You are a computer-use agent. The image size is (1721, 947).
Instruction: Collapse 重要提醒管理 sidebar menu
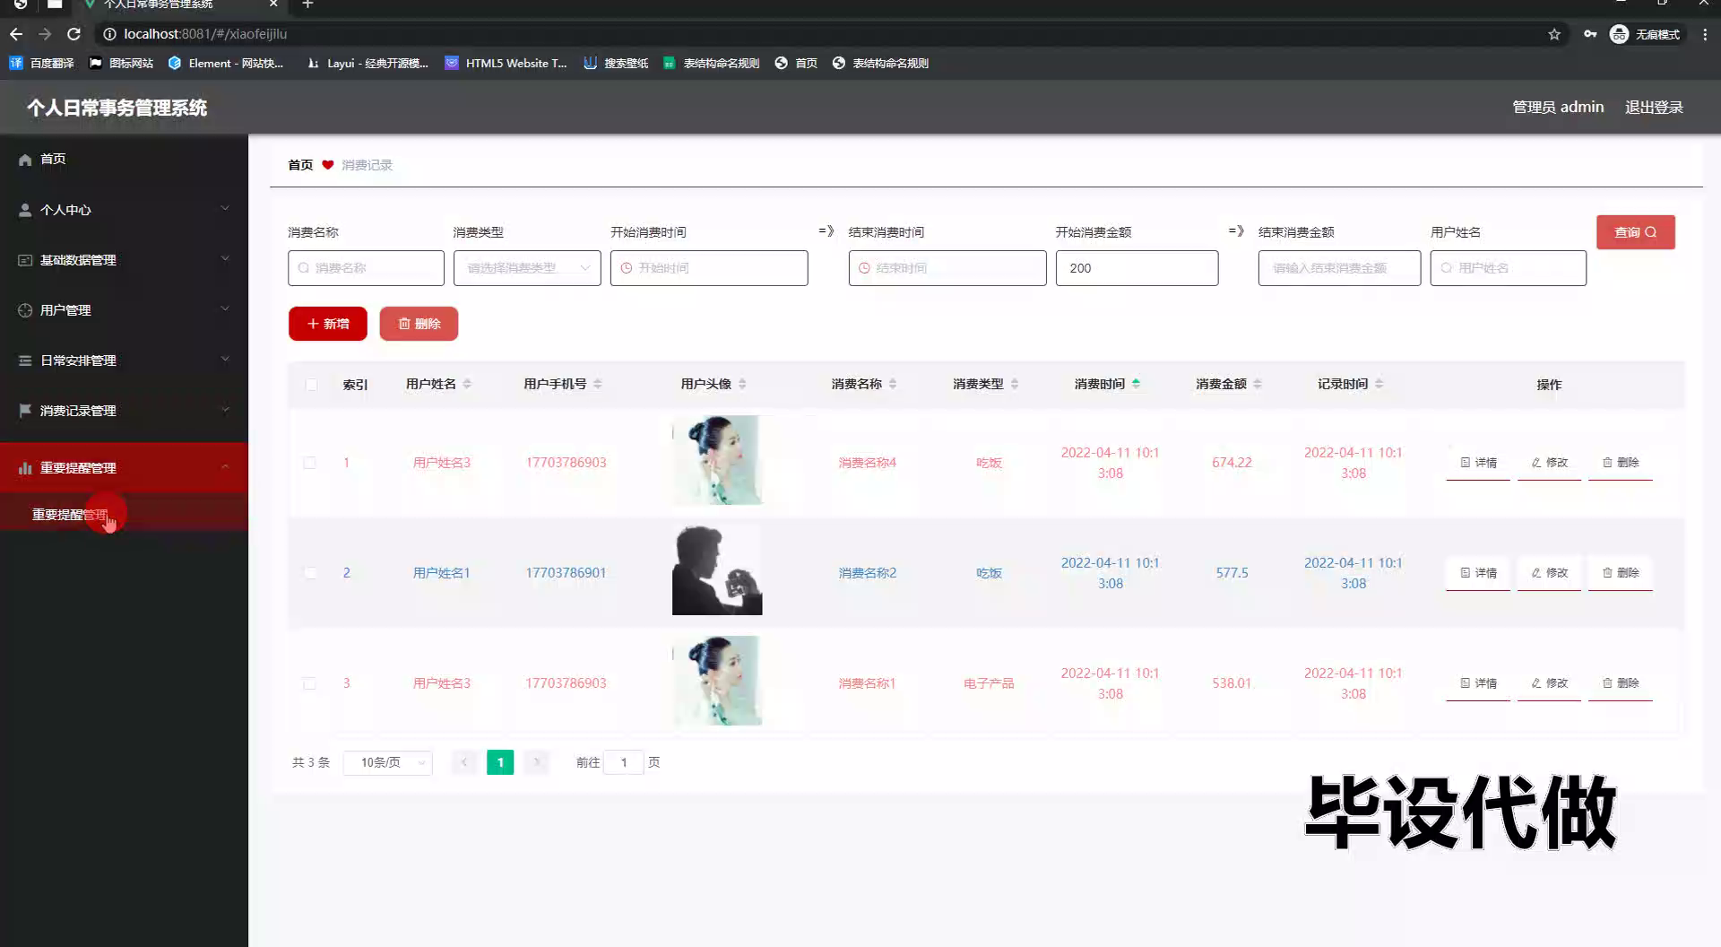point(124,467)
